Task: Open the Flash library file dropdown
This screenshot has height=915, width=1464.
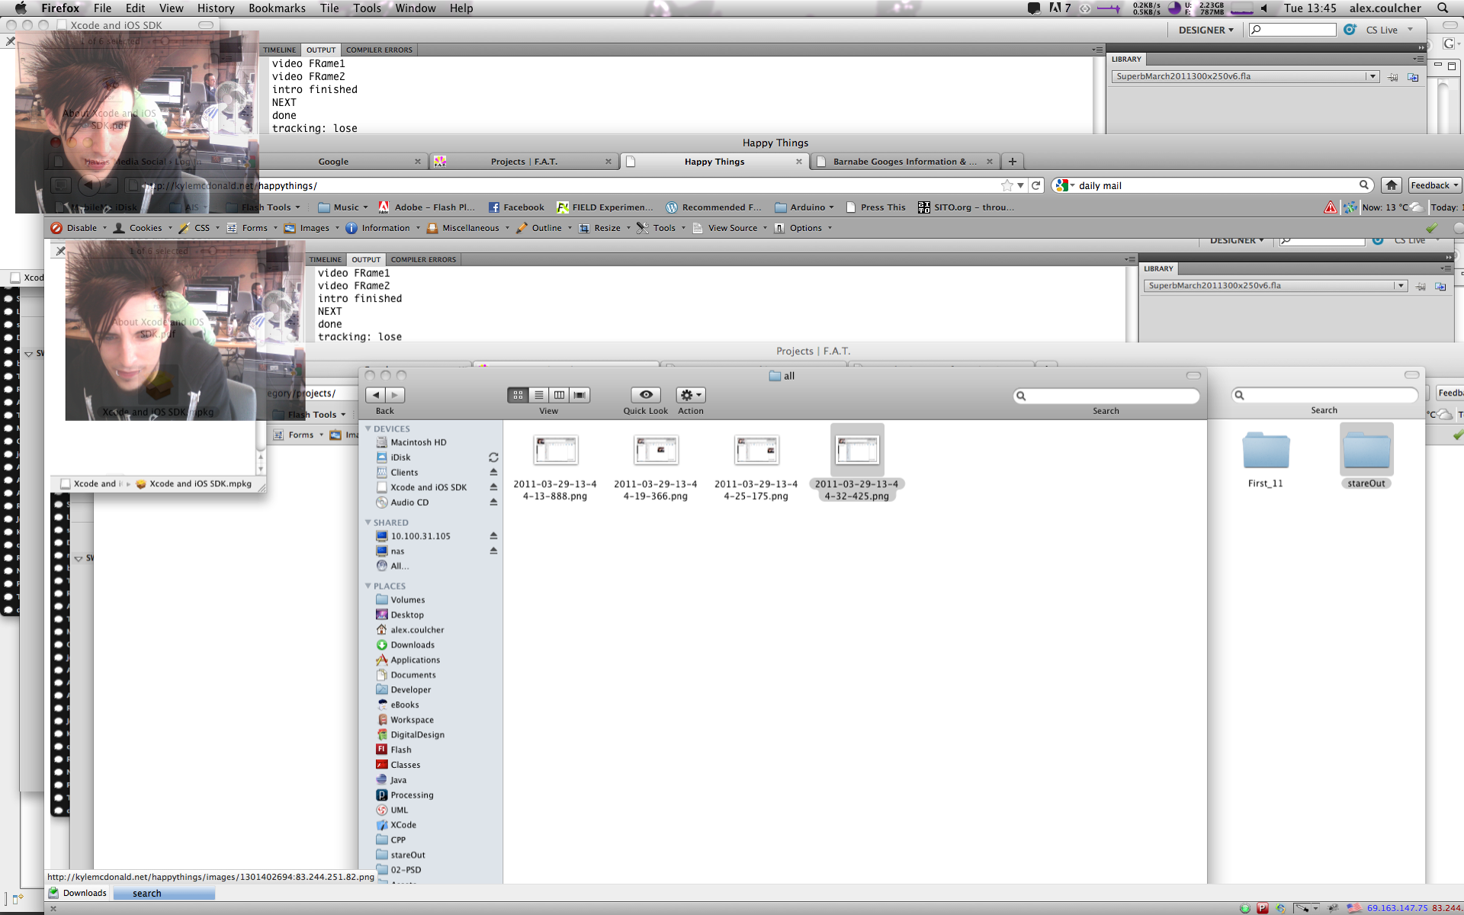Action: (x=1372, y=76)
